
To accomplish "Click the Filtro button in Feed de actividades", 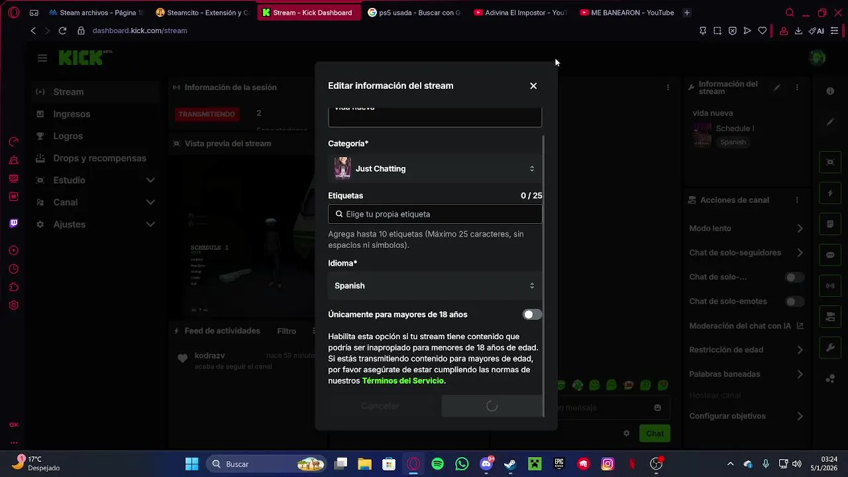I will tap(286, 331).
